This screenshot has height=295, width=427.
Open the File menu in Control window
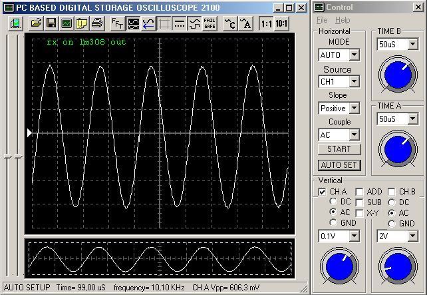point(322,21)
